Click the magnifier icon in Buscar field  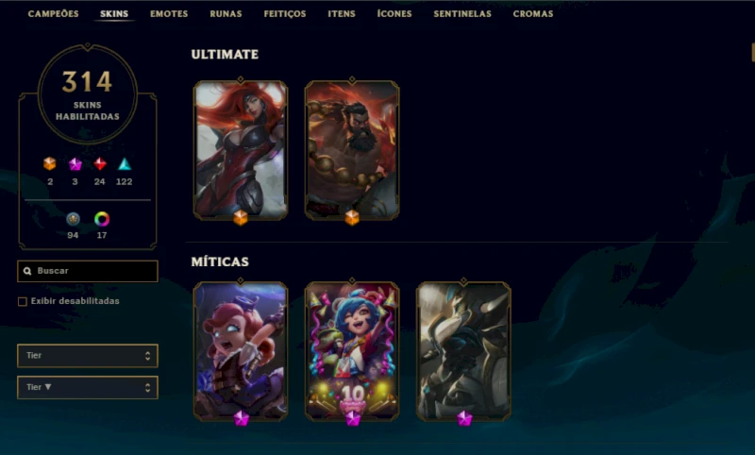tap(27, 271)
